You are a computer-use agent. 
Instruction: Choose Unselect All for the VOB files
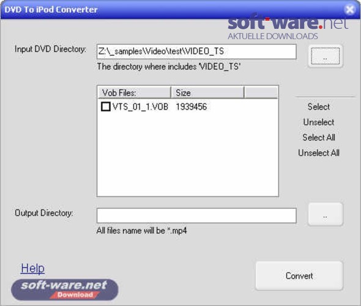pyautogui.click(x=319, y=153)
